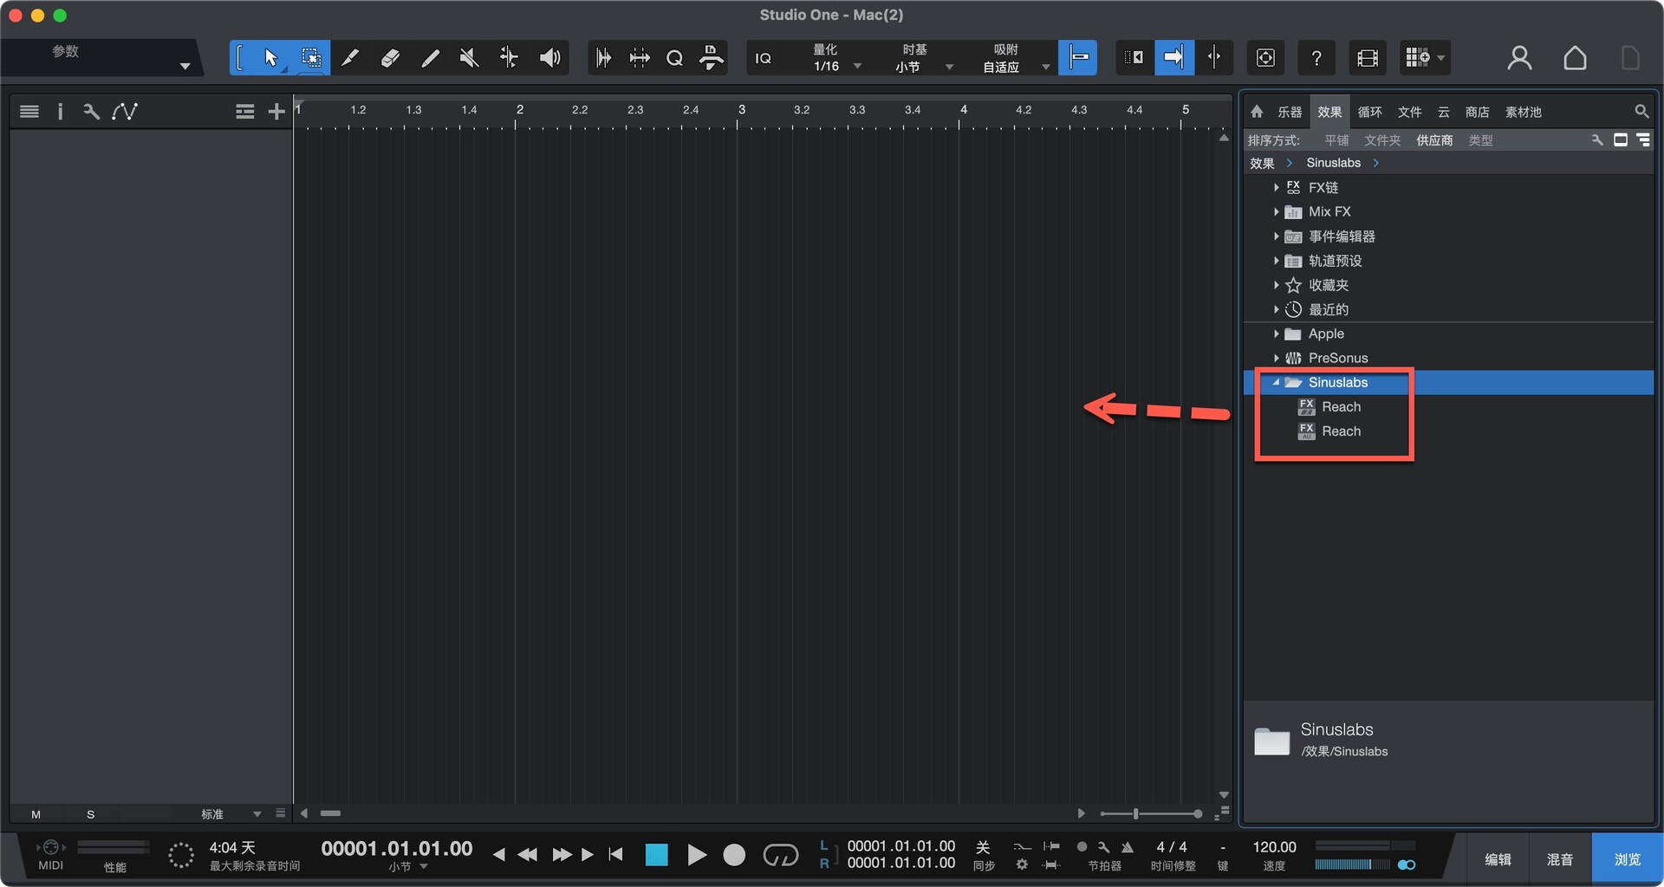The width and height of the screenshot is (1664, 887).
Task: Show the track inspector (i) icon
Action: 60,112
